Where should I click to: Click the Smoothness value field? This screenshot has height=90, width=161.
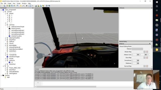pyautogui.click(x=134, y=60)
